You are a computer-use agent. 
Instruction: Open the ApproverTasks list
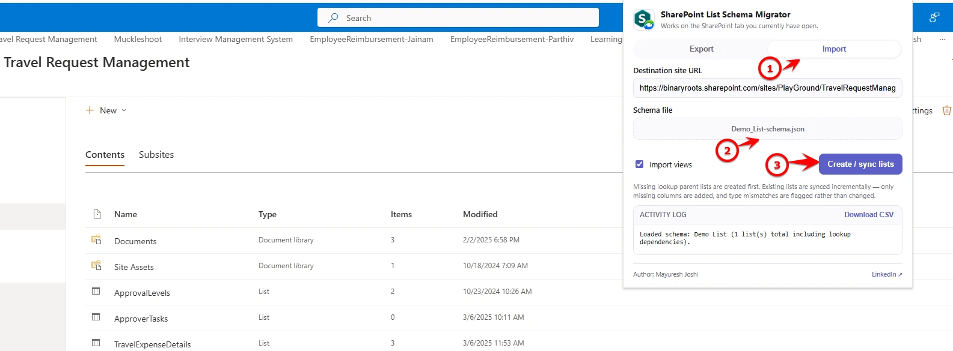point(141,319)
